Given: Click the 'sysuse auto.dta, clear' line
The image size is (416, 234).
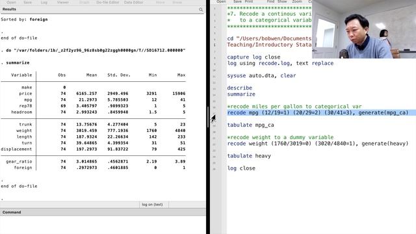Looking at the screenshot, I should coord(261,75).
